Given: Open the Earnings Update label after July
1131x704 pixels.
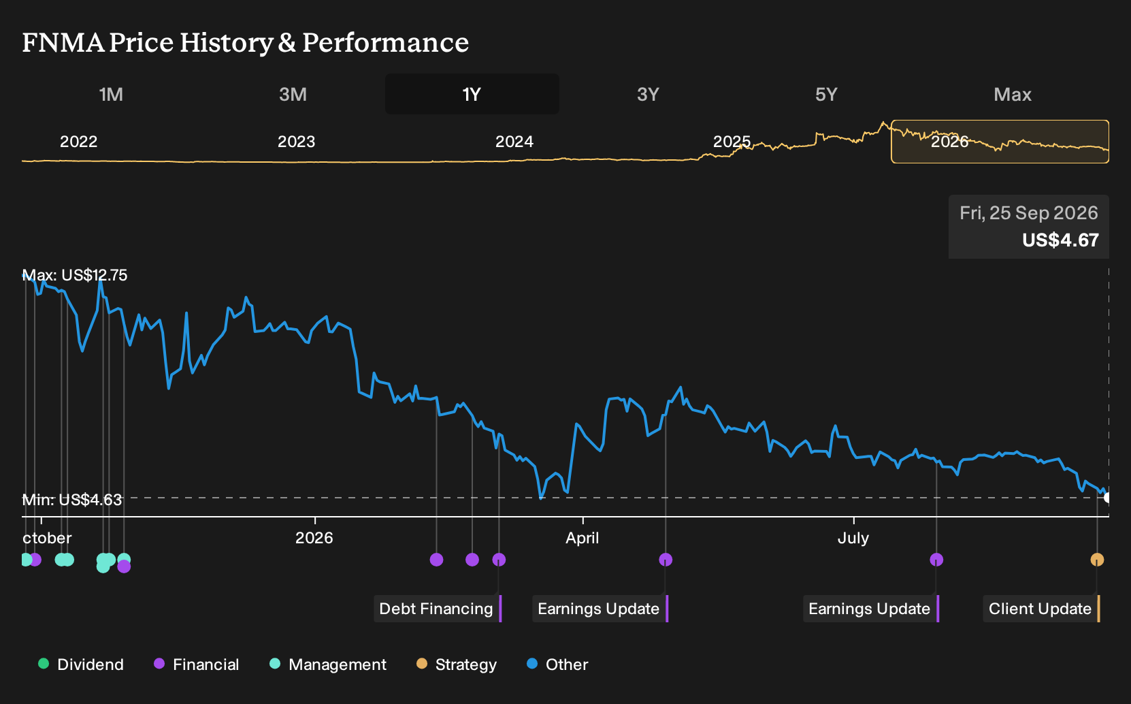Looking at the screenshot, I should coord(871,609).
